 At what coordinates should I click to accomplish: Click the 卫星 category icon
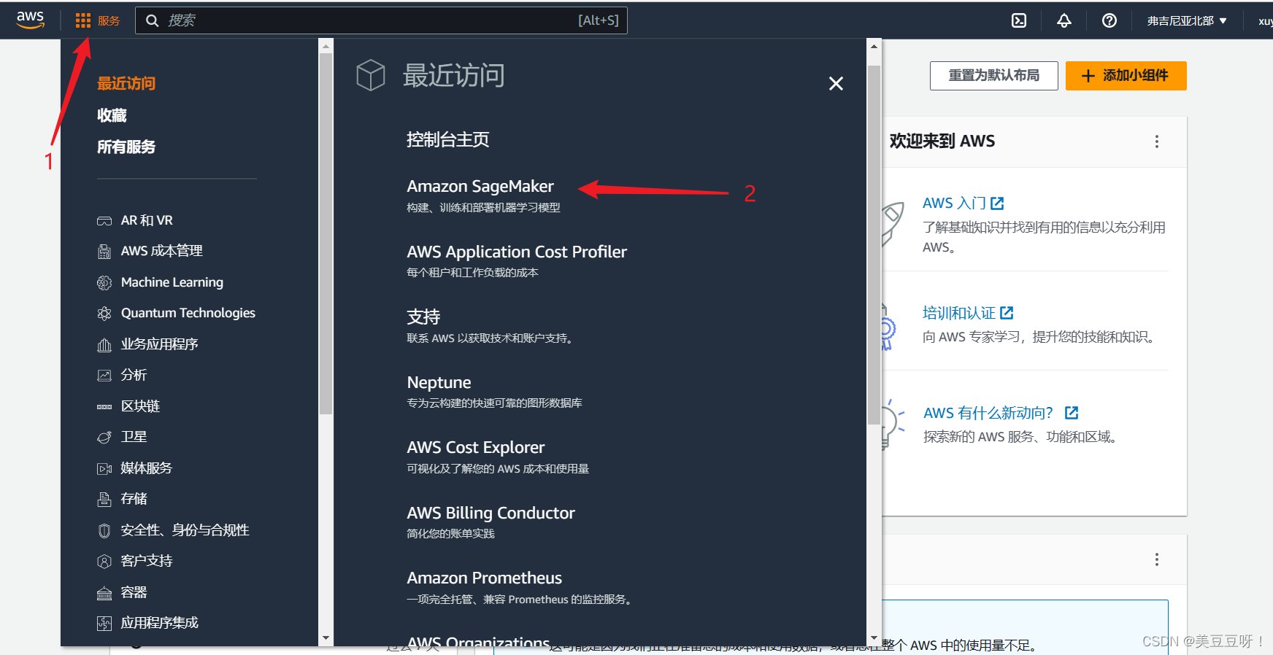pyautogui.click(x=104, y=437)
